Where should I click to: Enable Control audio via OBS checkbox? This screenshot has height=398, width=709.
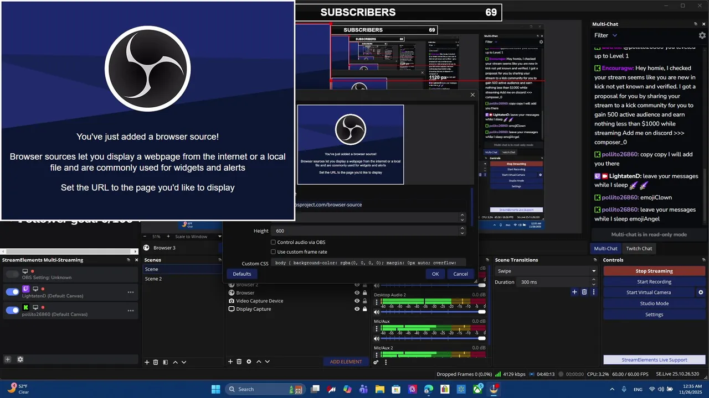pos(273,242)
